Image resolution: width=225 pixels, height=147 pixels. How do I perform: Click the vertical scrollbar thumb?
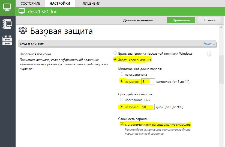(221, 70)
